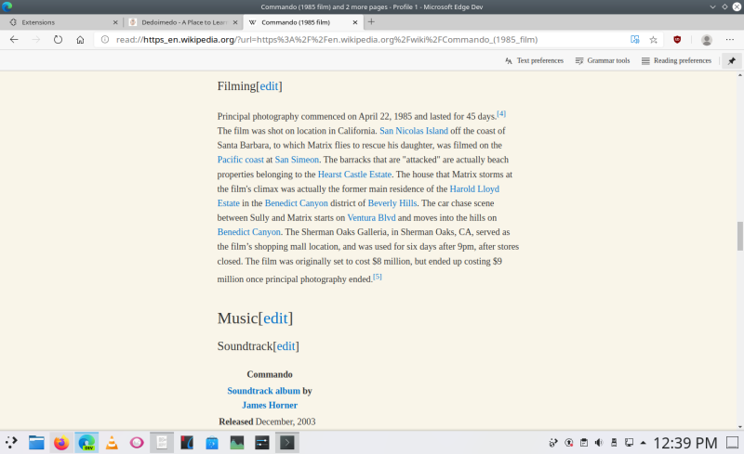Open Beverly Hills link
This screenshot has height=454, width=744.
tap(392, 203)
